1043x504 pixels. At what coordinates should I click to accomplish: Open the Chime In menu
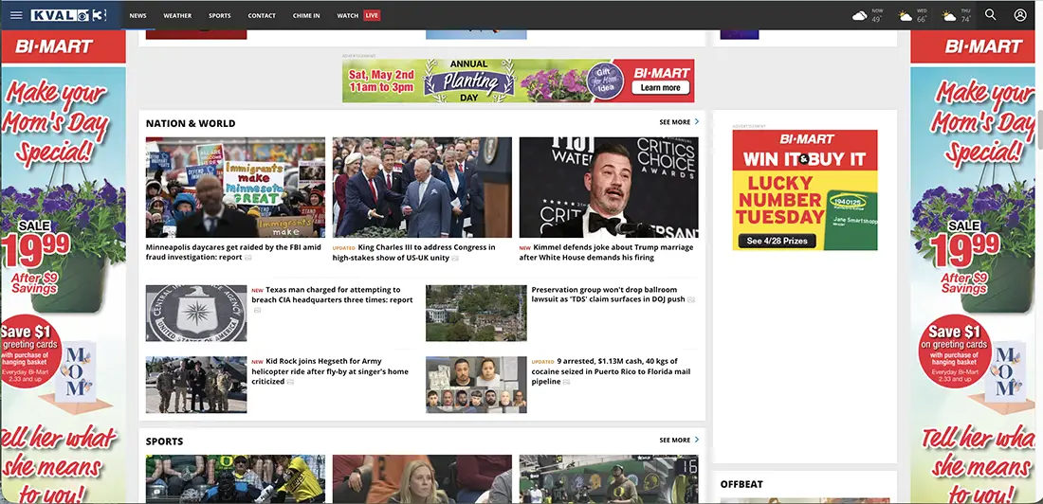click(306, 15)
